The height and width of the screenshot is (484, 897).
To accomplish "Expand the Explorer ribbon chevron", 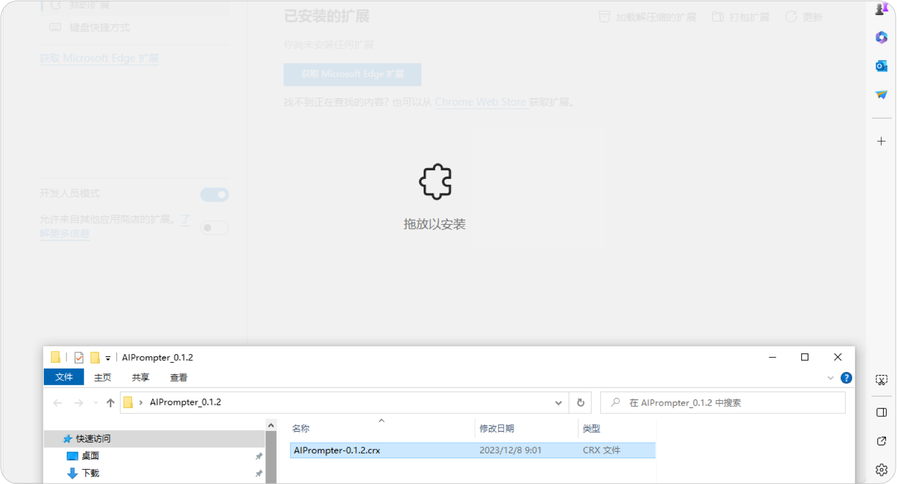I will pyautogui.click(x=831, y=378).
